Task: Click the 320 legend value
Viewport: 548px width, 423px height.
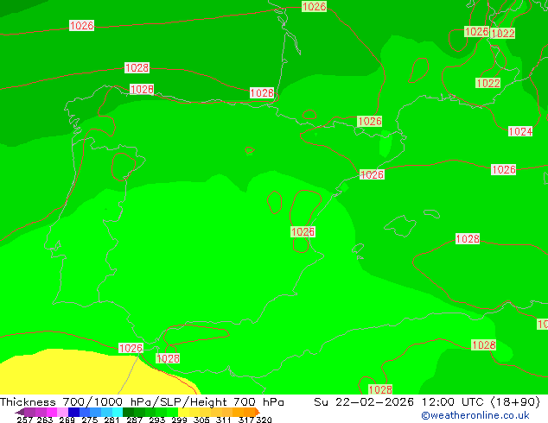Action: pos(264,420)
